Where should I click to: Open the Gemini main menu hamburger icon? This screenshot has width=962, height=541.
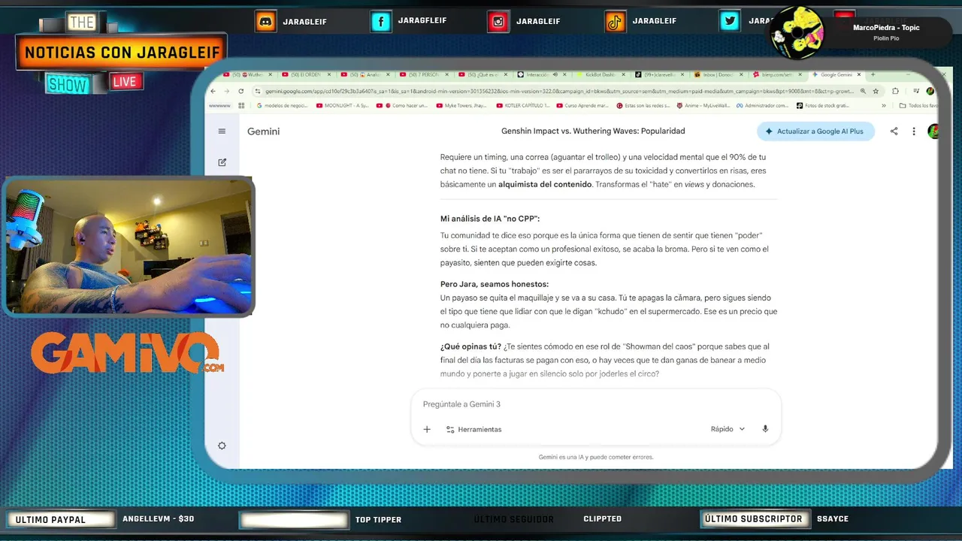[222, 131]
